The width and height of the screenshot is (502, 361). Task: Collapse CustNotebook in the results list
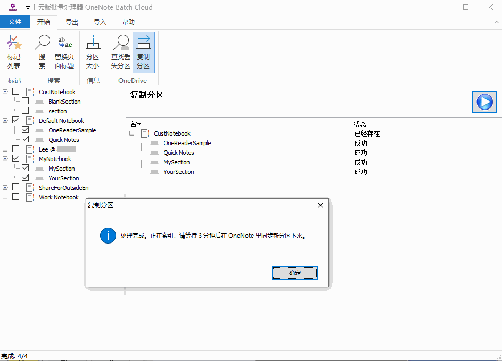click(132, 133)
